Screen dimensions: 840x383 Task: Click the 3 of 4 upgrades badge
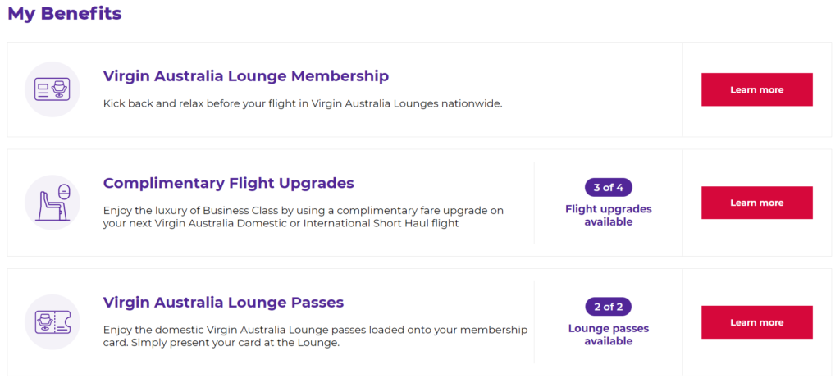click(x=608, y=188)
